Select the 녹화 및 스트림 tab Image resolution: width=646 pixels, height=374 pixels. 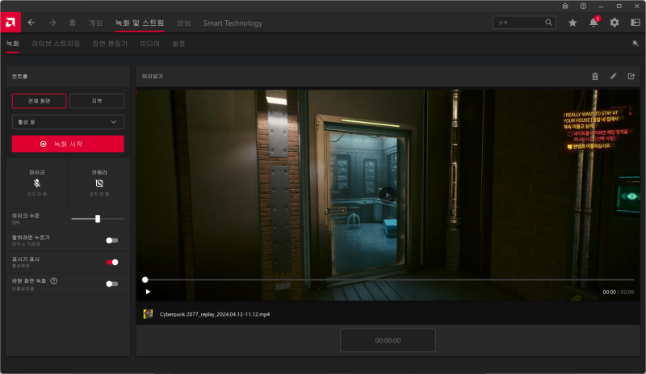(x=140, y=23)
